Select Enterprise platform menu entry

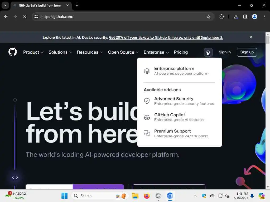[179, 71]
